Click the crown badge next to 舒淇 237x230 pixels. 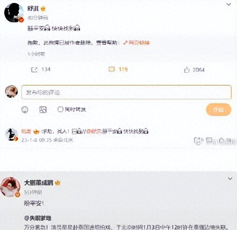point(43,9)
